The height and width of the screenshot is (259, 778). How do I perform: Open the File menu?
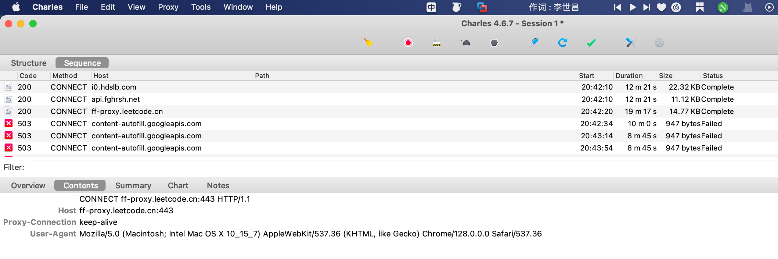coord(81,7)
